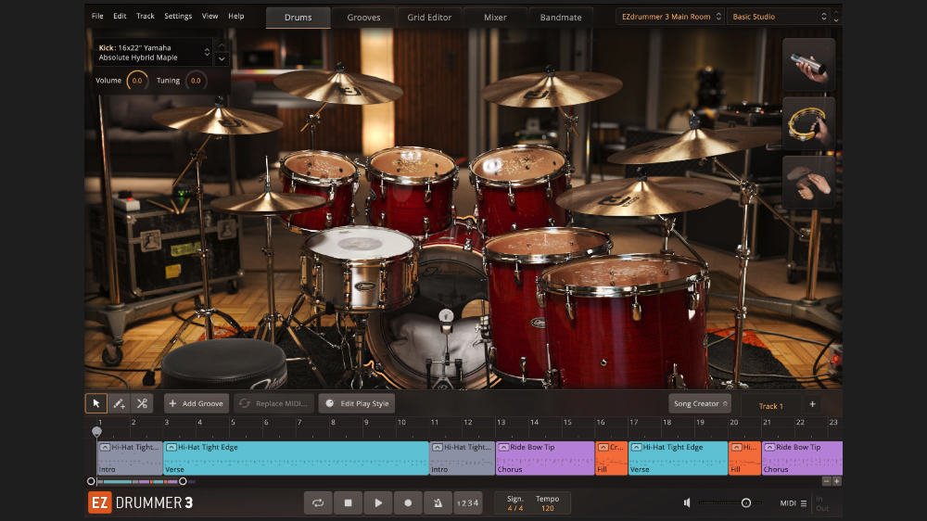The width and height of the screenshot is (927, 521).
Task: Select the pencil draw tool
Action: point(119,403)
